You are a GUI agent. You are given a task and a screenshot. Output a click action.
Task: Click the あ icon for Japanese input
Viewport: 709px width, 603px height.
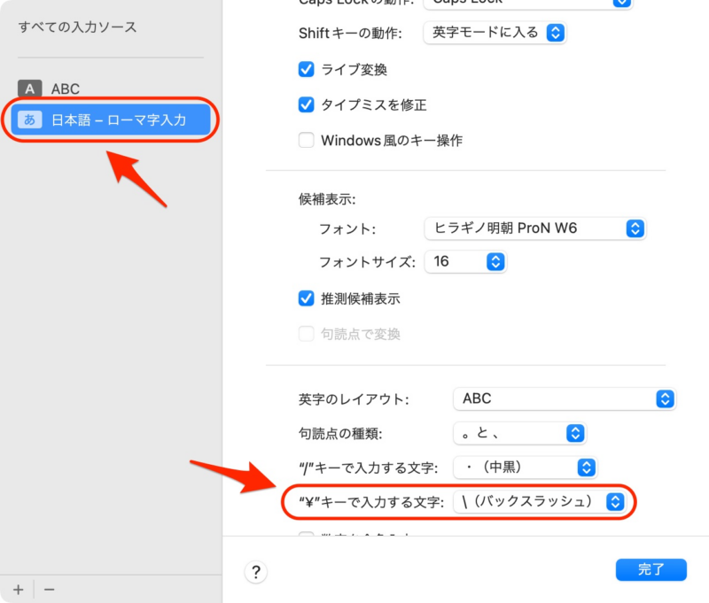point(30,120)
